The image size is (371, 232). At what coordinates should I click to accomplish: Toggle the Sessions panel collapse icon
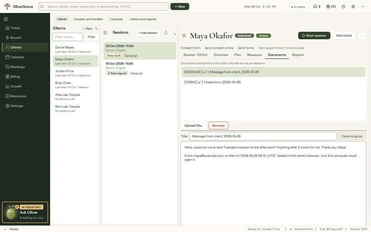click(105, 32)
